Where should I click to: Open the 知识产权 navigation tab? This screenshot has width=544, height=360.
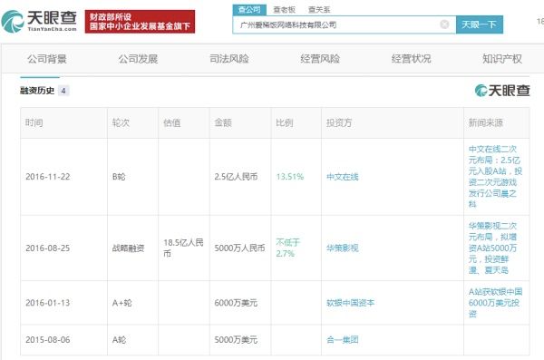(x=502, y=59)
